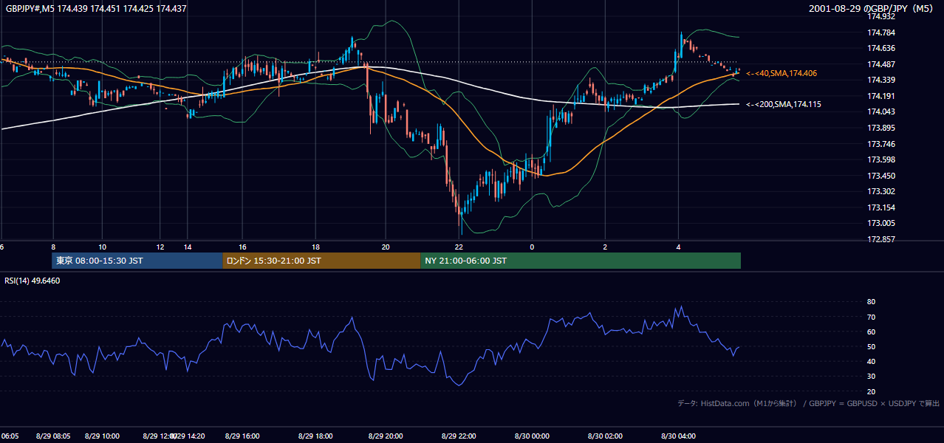This screenshot has height=443, width=944.
Task: Select the London 15:30-21:00 JST session bar
Action: (321, 261)
